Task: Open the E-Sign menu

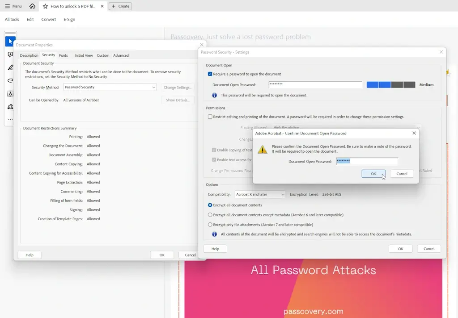Action: (x=69, y=19)
